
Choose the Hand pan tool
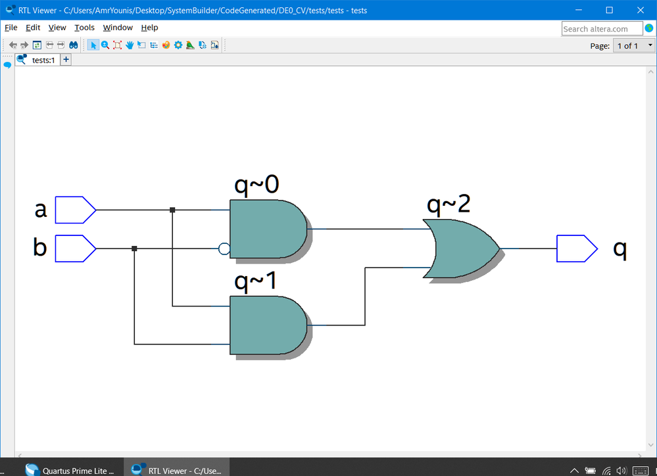pos(130,45)
